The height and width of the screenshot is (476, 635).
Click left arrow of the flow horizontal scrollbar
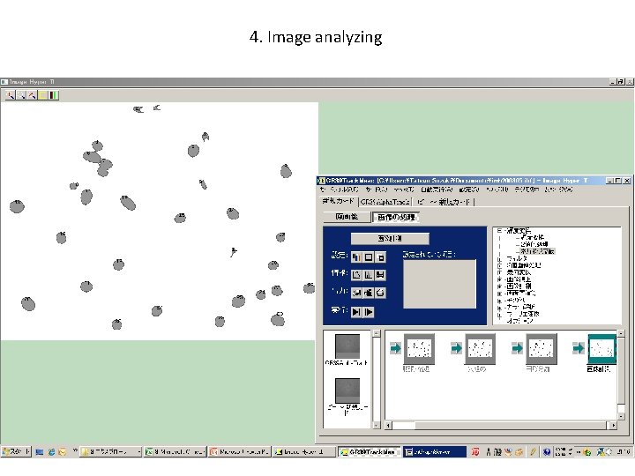point(388,426)
